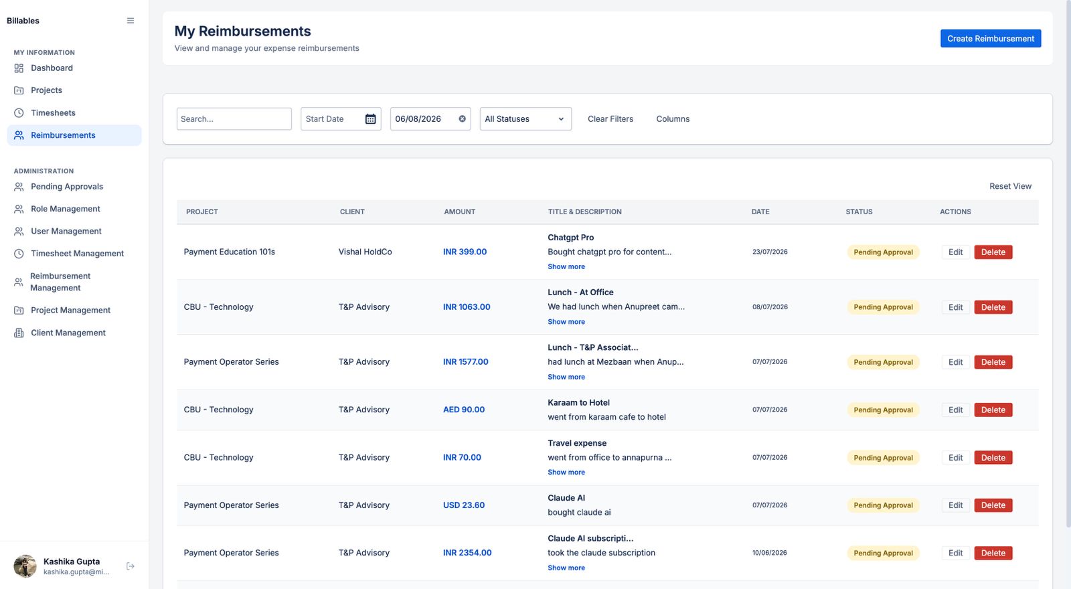Viewport: 1071px width, 589px height.
Task: Open the Columns selector
Action: (x=673, y=119)
